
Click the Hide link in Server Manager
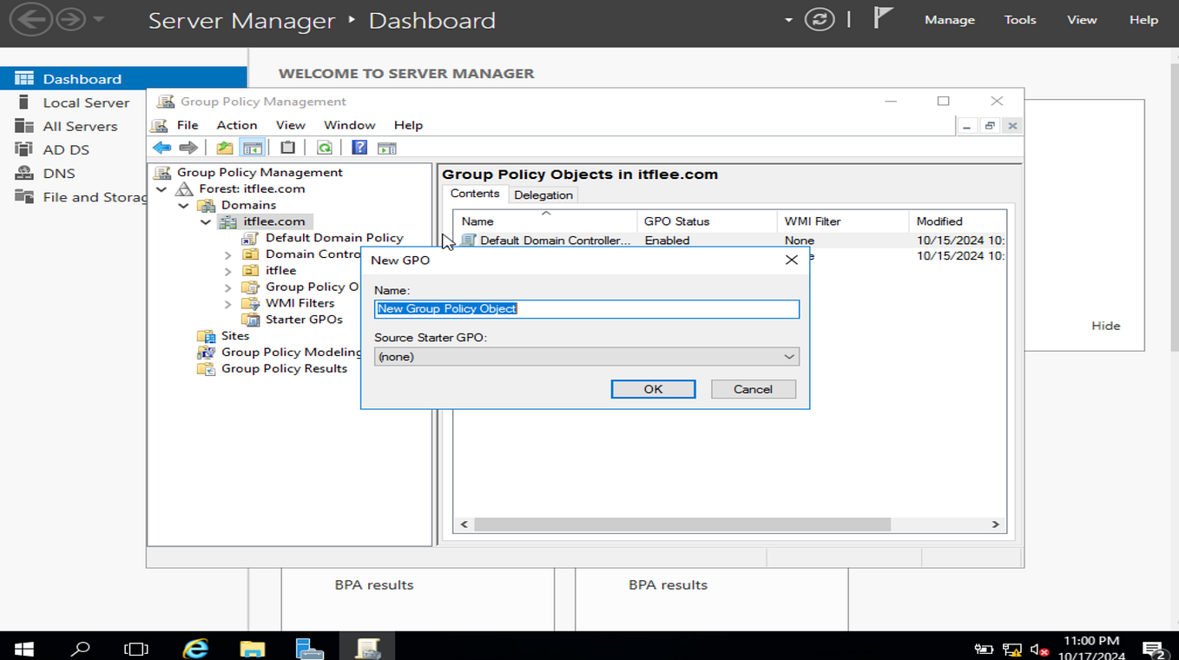[x=1105, y=326]
